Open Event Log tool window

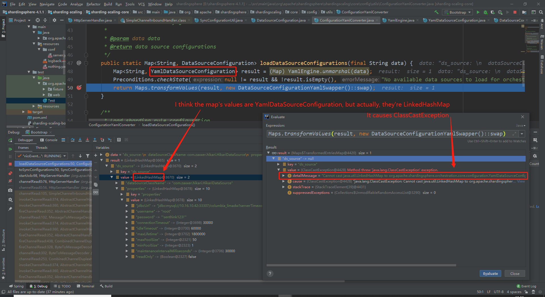point(526,286)
